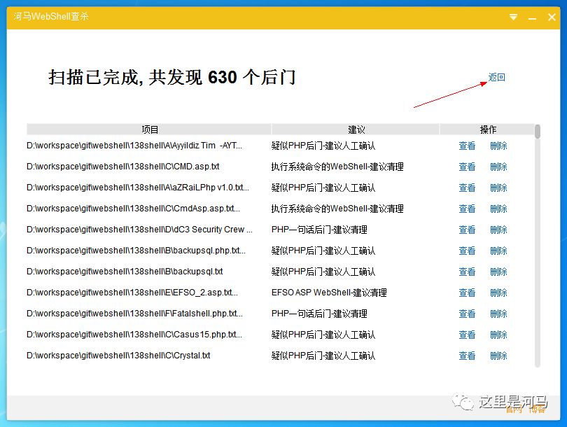Click the 操作 column header
567x427 pixels.
point(487,129)
